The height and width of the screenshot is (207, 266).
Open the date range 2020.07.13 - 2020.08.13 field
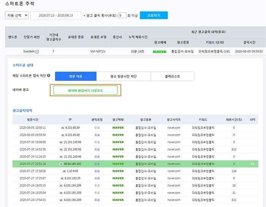pos(56,15)
